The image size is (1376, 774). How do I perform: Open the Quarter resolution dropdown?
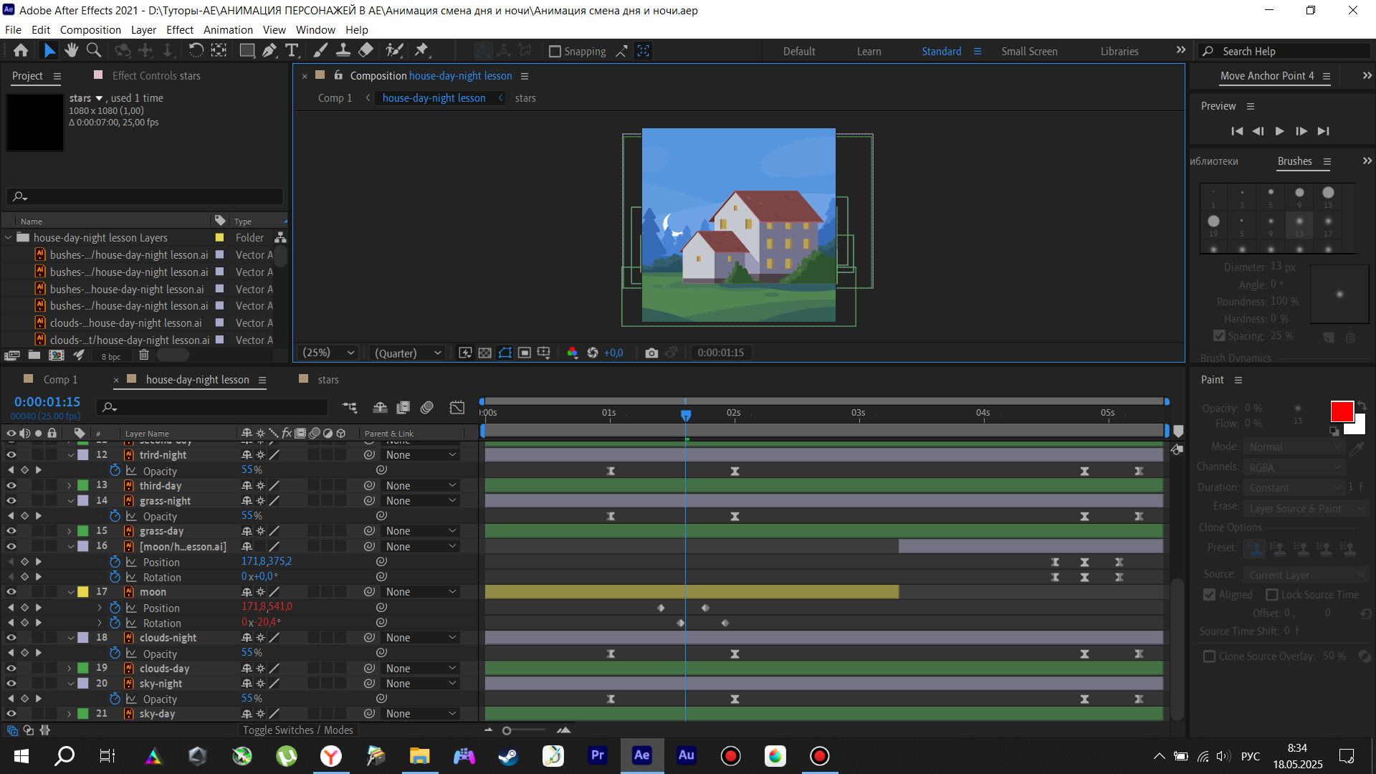pyautogui.click(x=408, y=353)
